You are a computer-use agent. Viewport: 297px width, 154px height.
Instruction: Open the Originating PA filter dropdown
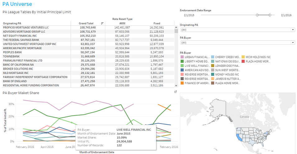point(293,30)
